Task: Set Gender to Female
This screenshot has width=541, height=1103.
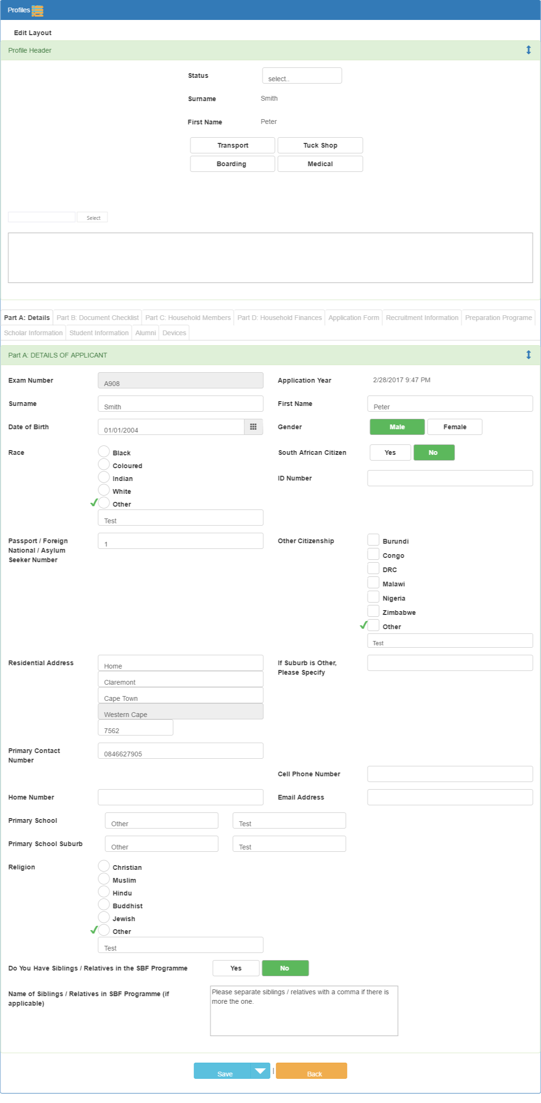Action: click(x=455, y=427)
